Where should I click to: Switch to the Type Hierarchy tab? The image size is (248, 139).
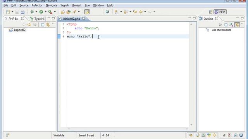[x=37, y=19]
